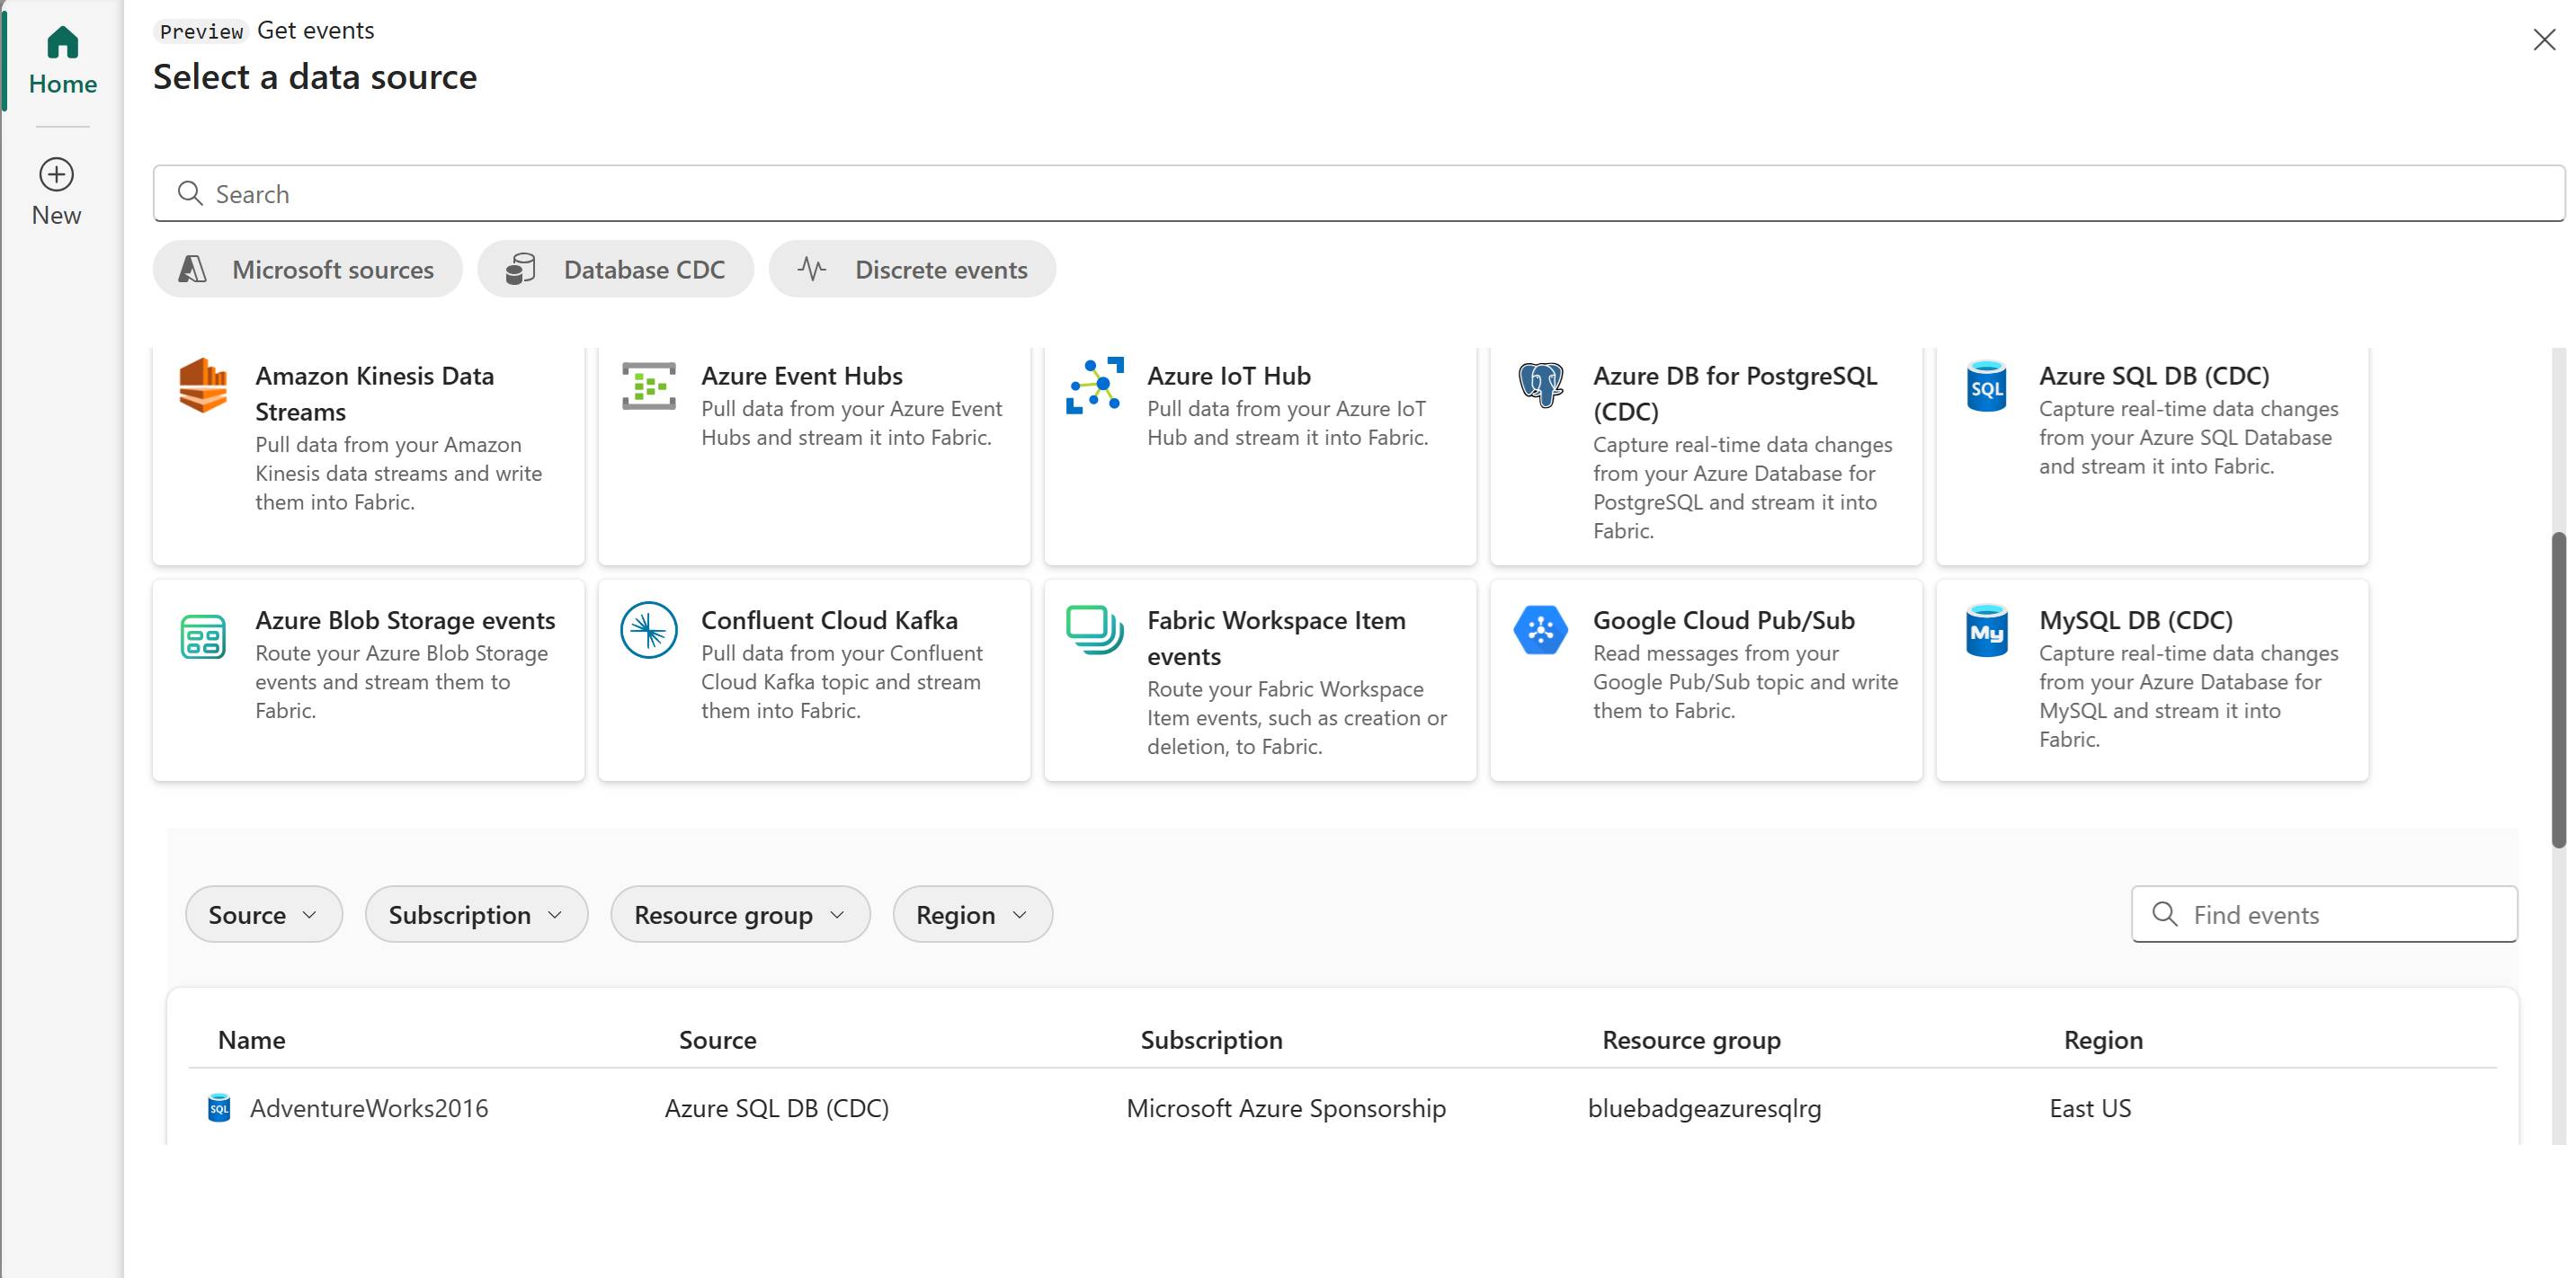Click the Azure SQL DB (CDC) card icon

click(1987, 386)
